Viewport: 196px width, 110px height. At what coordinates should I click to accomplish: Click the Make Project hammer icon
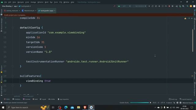[114, 6]
